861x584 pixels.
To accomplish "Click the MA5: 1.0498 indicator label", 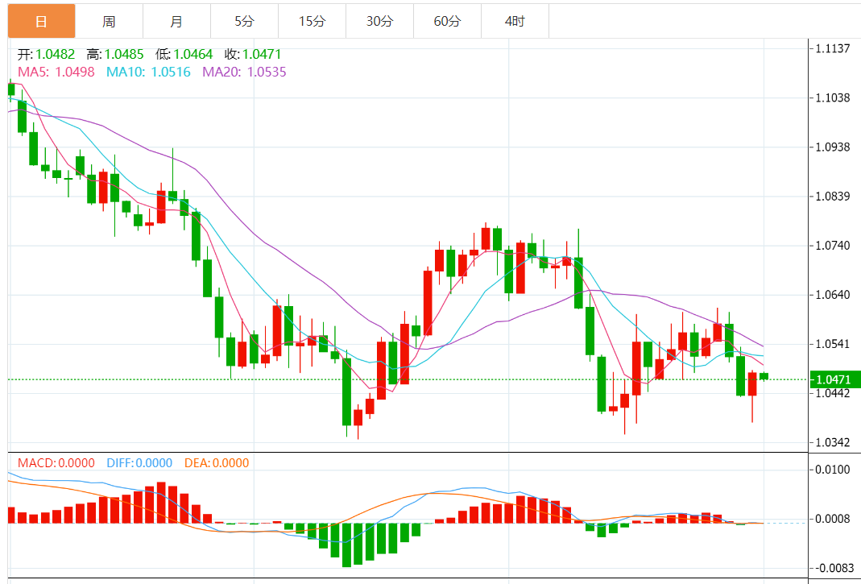I will (56, 72).
